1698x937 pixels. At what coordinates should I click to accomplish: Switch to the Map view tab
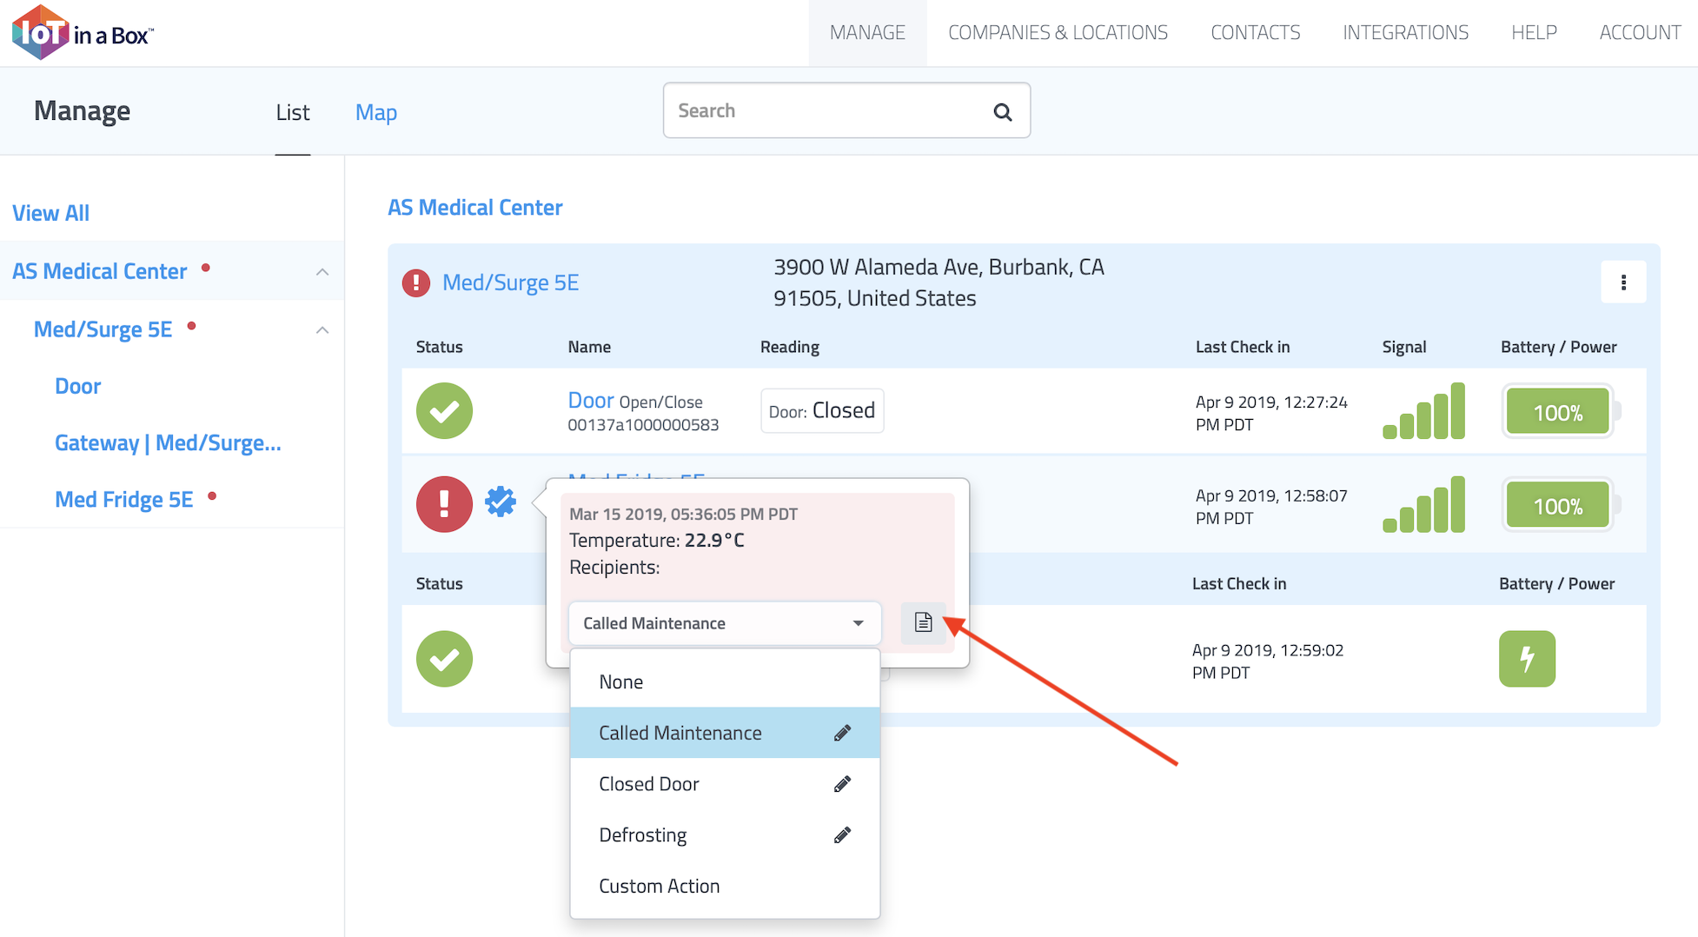click(375, 112)
